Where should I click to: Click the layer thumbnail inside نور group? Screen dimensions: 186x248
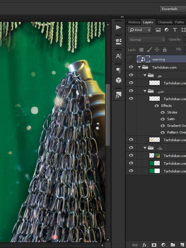click(154, 83)
